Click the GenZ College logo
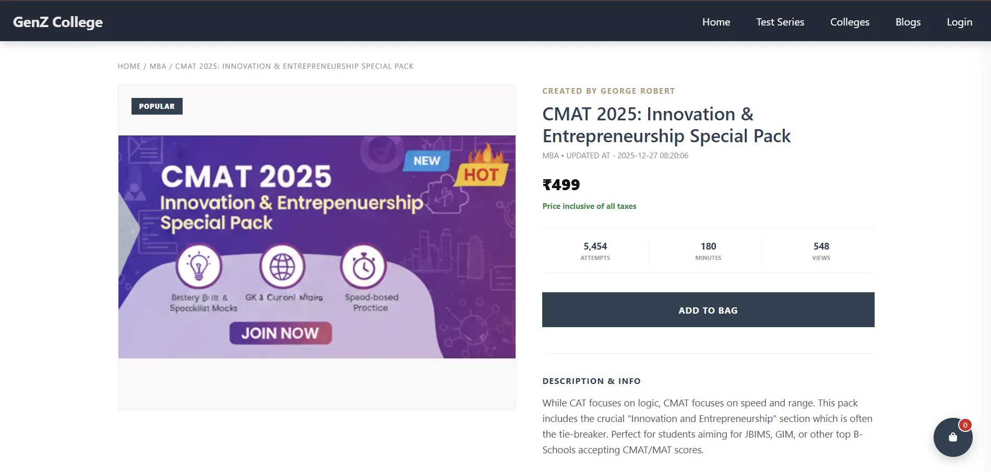Screen dimensions: 991x472 (58, 22)
